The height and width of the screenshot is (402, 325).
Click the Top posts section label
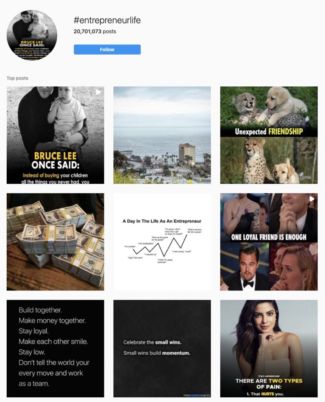click(17, 78)
